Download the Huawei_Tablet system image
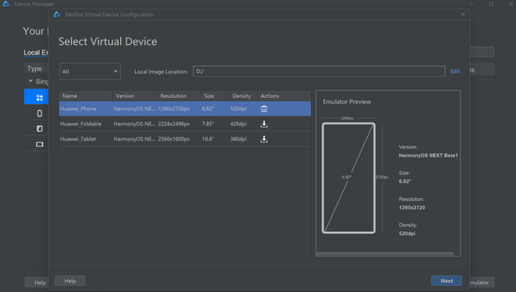This screenshot has height=292, width=516. tap(264, 139)
